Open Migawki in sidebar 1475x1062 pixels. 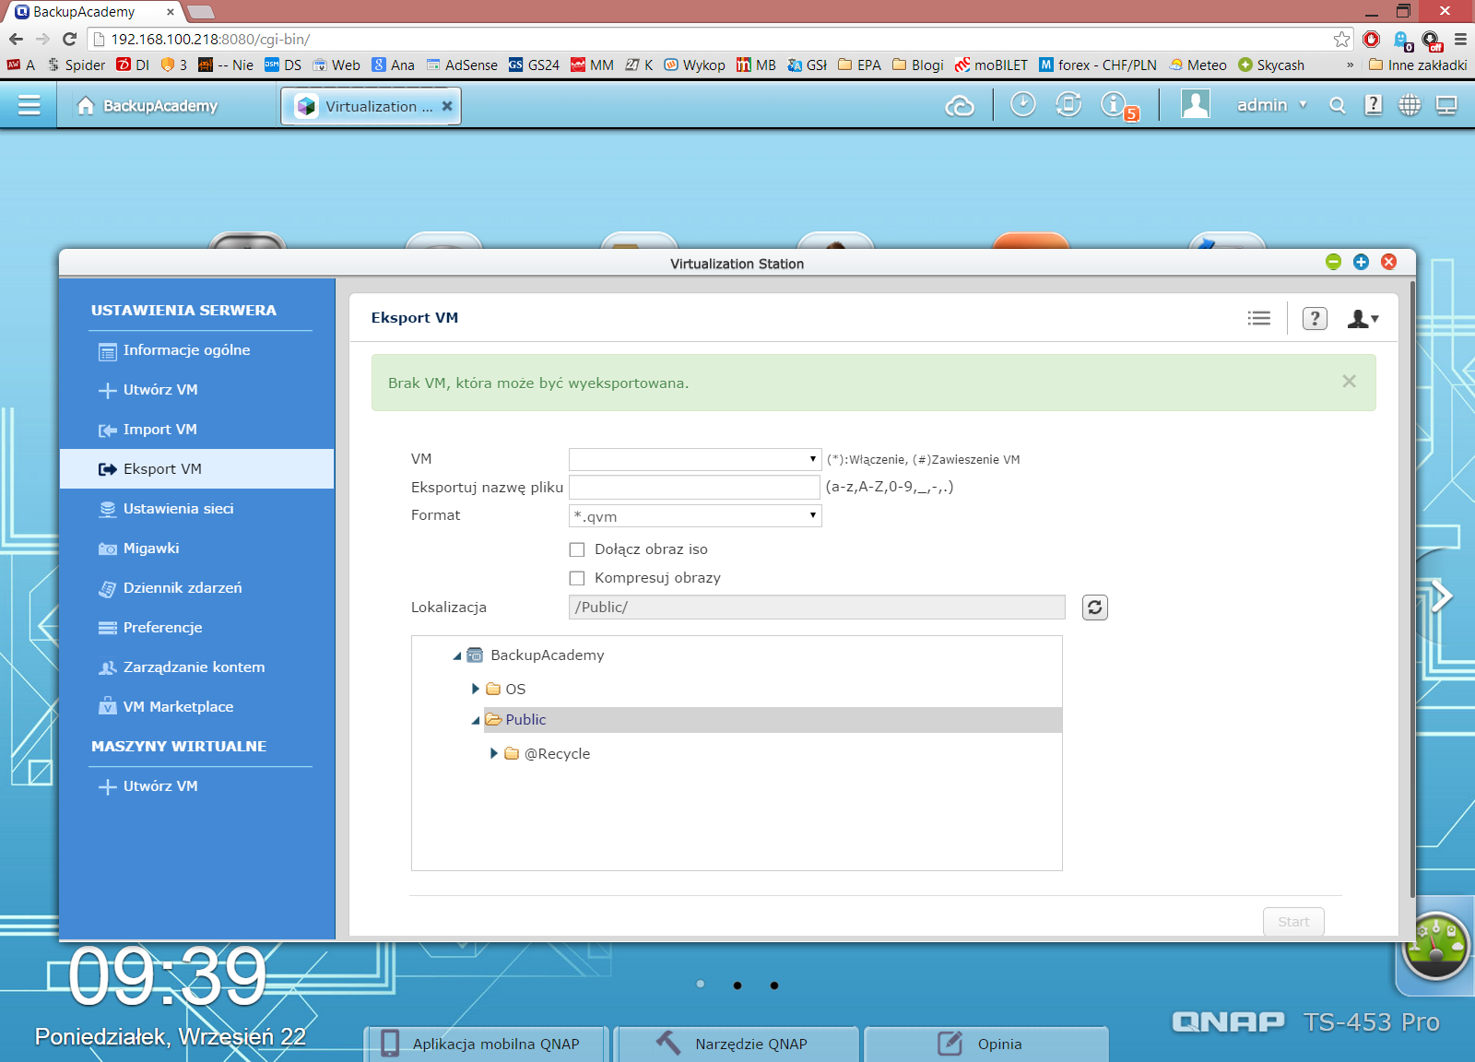(196, 549)
